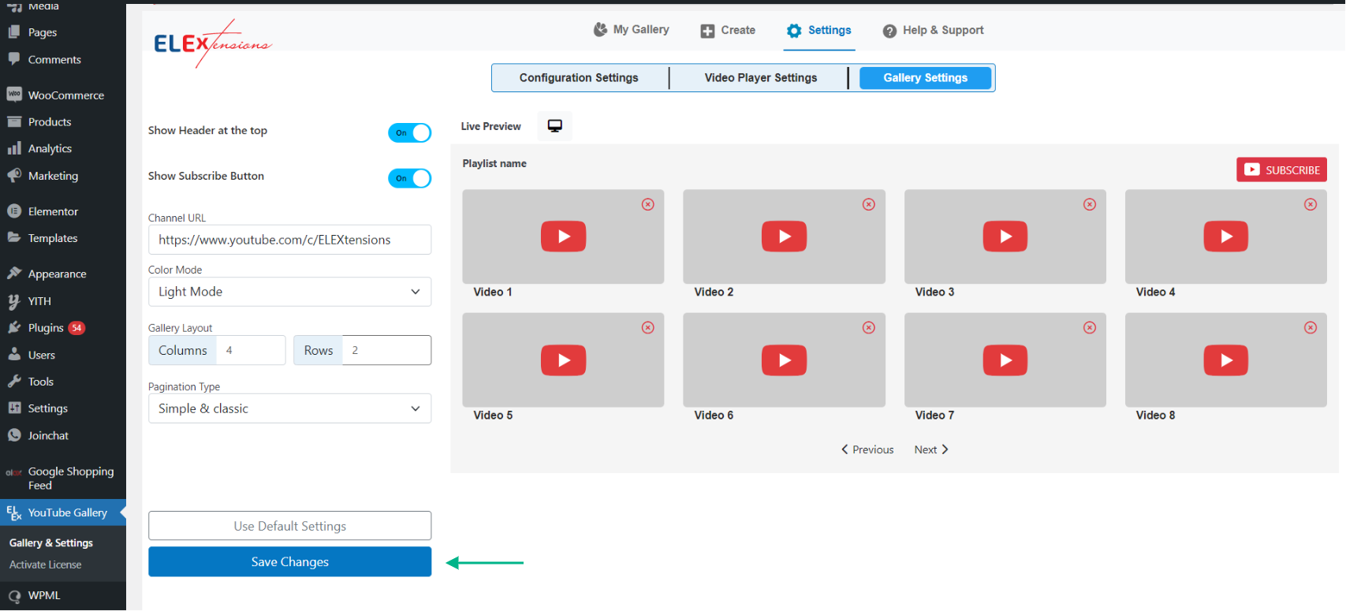The image size is (1346, 611).
Task: Remove Video 7 using its red X icon
Action: click(1090, 327)
